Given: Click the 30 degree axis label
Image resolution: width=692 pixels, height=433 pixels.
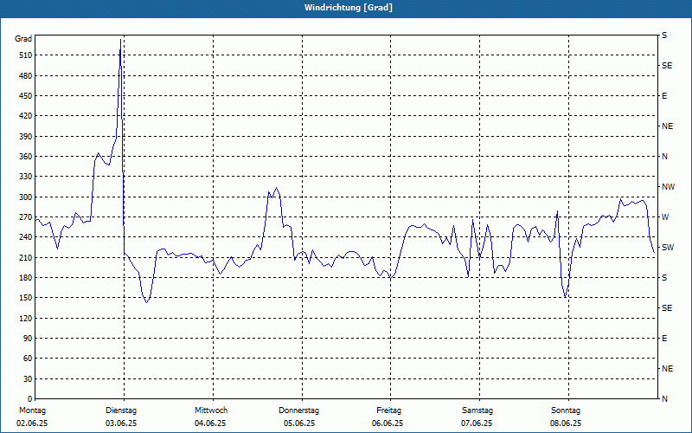Looking at the screenshot, I should [28, 378].
